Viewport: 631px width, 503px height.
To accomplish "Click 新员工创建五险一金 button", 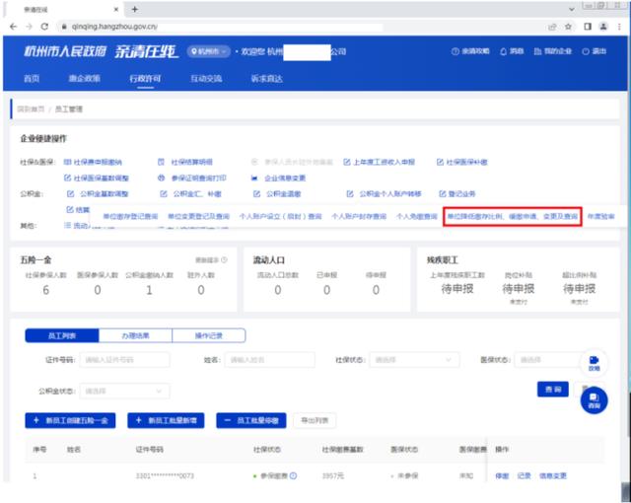I will click(x=70, y=420).
